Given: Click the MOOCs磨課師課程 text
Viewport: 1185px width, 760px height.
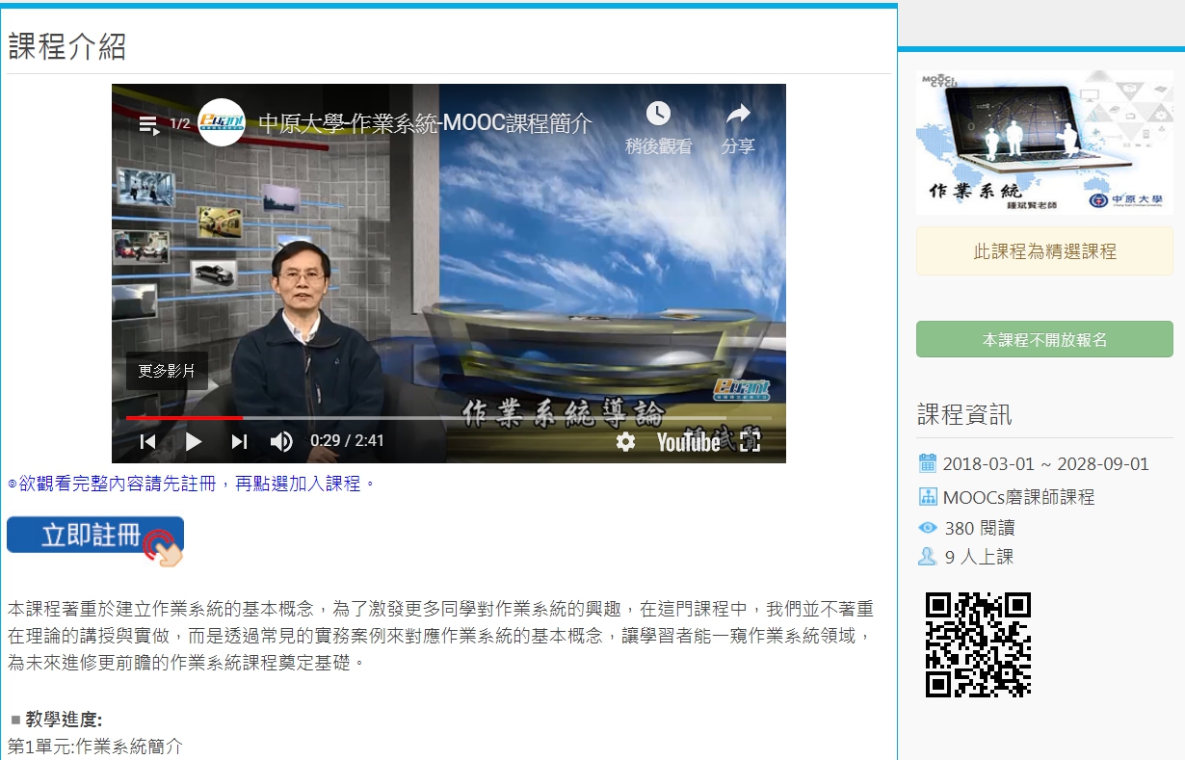Looking at the screenshot, I should point(1018,497).
